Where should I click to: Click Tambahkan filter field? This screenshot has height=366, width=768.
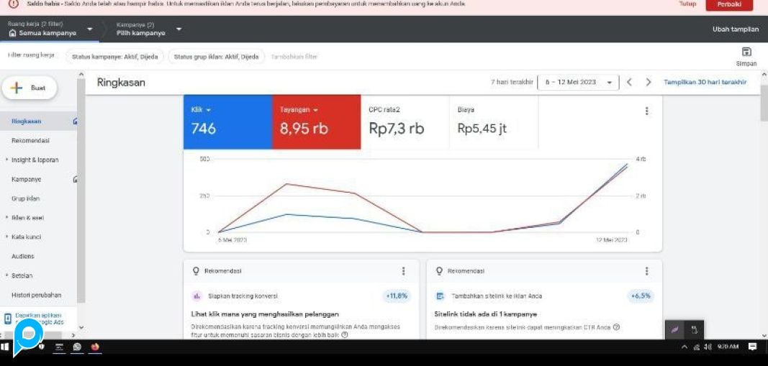[294, 56]
